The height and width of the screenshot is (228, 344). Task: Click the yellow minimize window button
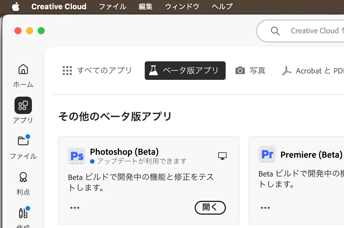(x=29, y=31)
